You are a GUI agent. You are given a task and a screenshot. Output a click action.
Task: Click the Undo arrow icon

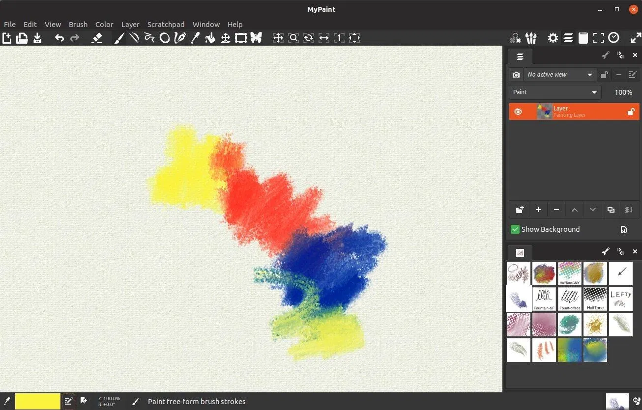(59, 38)
